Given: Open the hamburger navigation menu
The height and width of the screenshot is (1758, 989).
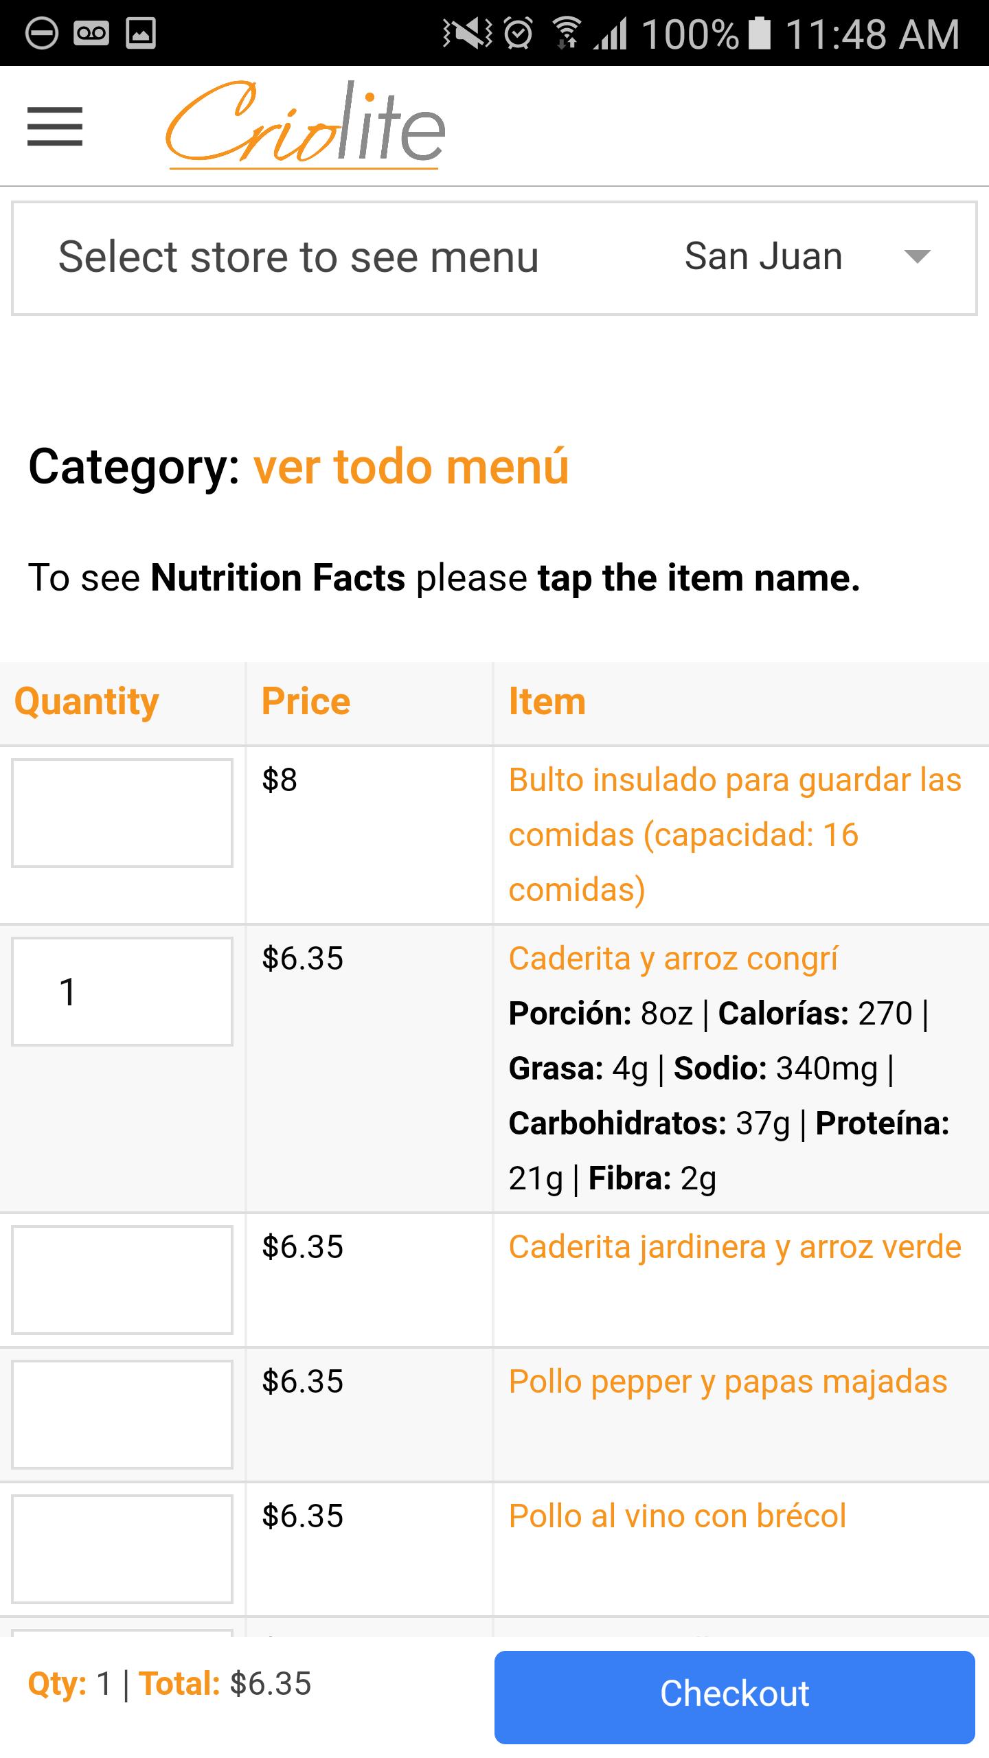Looking at the screenshot, I should (x=55, y=126).
